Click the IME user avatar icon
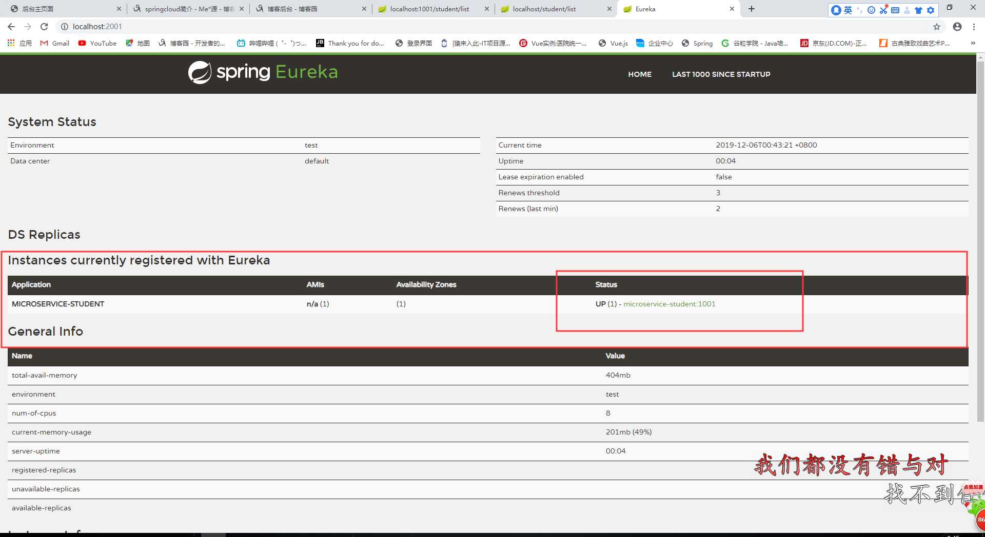This screenshot has height=537, width=985. pos(836,10)
